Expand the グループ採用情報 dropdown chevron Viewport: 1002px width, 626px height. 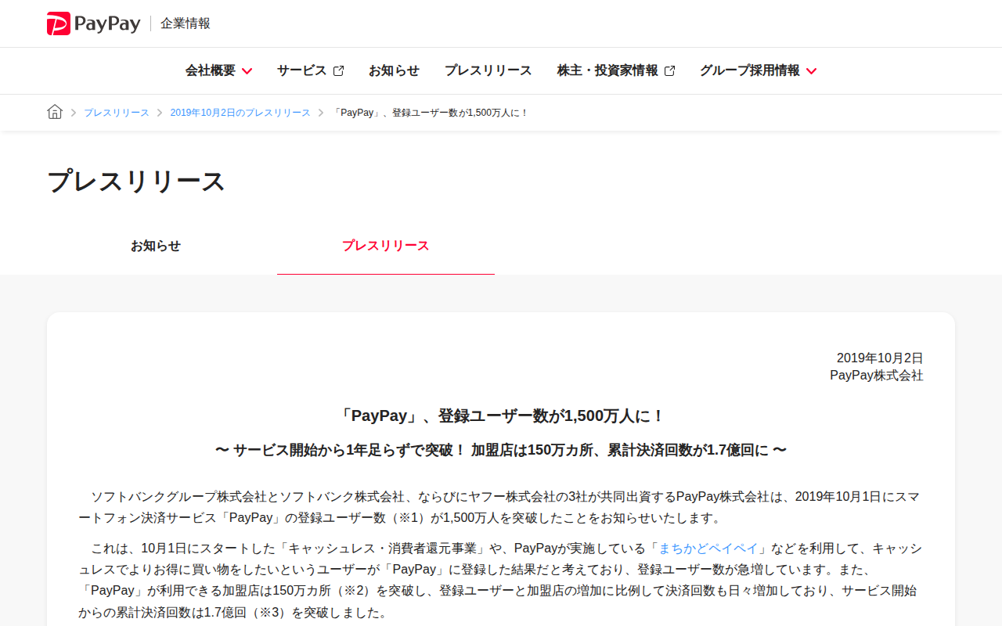click(x=811, y=71)
